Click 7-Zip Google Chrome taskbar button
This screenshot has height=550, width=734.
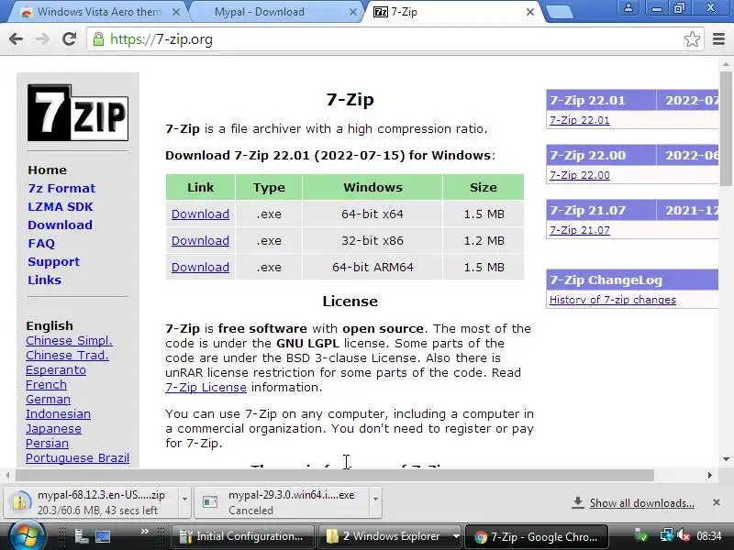537,536
